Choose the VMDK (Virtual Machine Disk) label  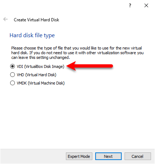41,83
